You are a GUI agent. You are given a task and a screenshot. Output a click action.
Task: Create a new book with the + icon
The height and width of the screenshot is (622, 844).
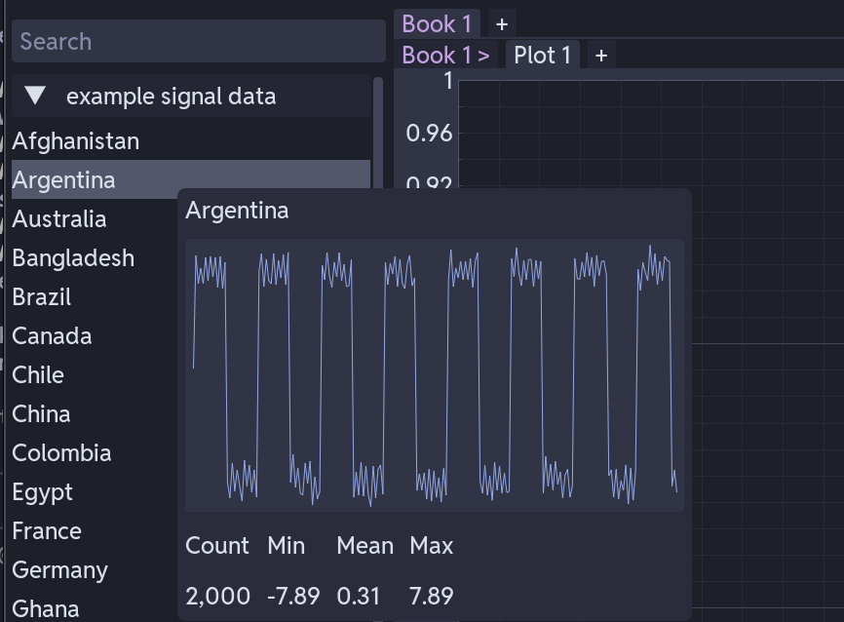point(503,23)
